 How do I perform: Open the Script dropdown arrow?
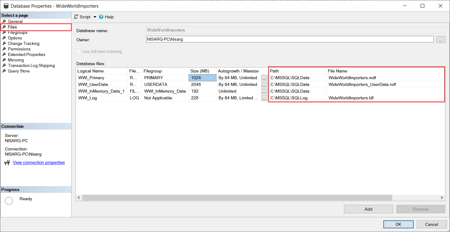pyautogui.click(x=95, y=17)
